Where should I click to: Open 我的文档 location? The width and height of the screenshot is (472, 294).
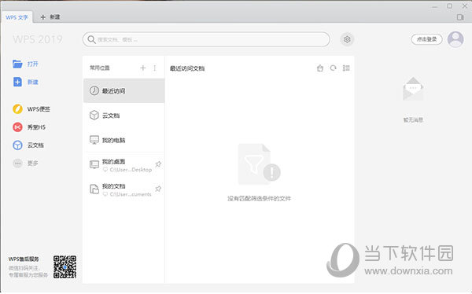(x=124, y=190)
